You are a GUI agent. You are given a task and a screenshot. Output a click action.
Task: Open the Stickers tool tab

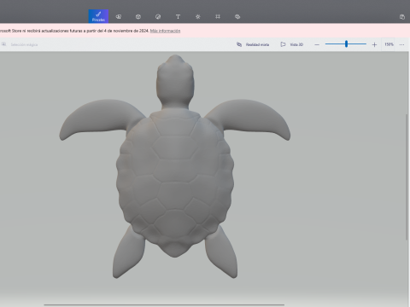(x=158, y=17)
